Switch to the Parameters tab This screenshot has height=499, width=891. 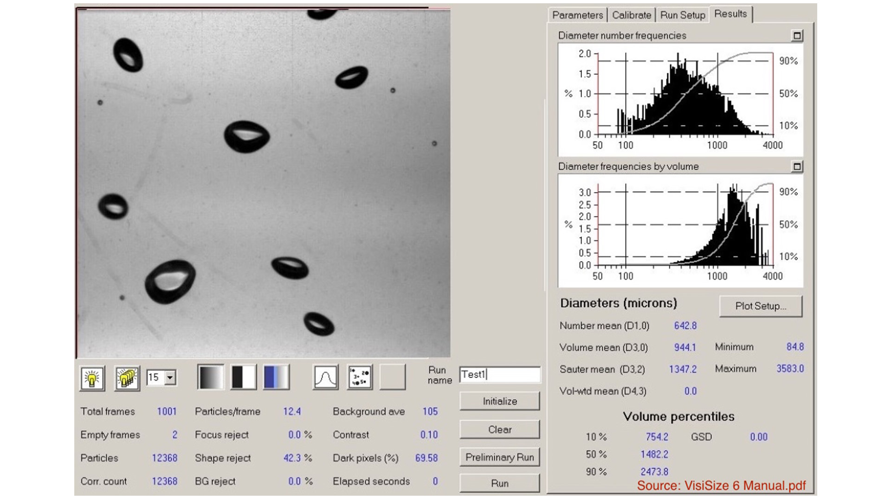click(577, 15)
